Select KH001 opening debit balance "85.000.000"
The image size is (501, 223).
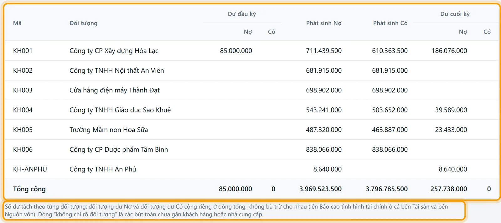[x=236, y=51]
